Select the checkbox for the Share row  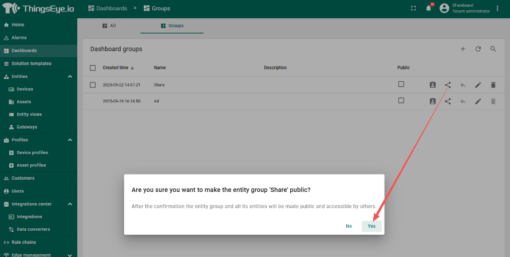pos(93,85)
